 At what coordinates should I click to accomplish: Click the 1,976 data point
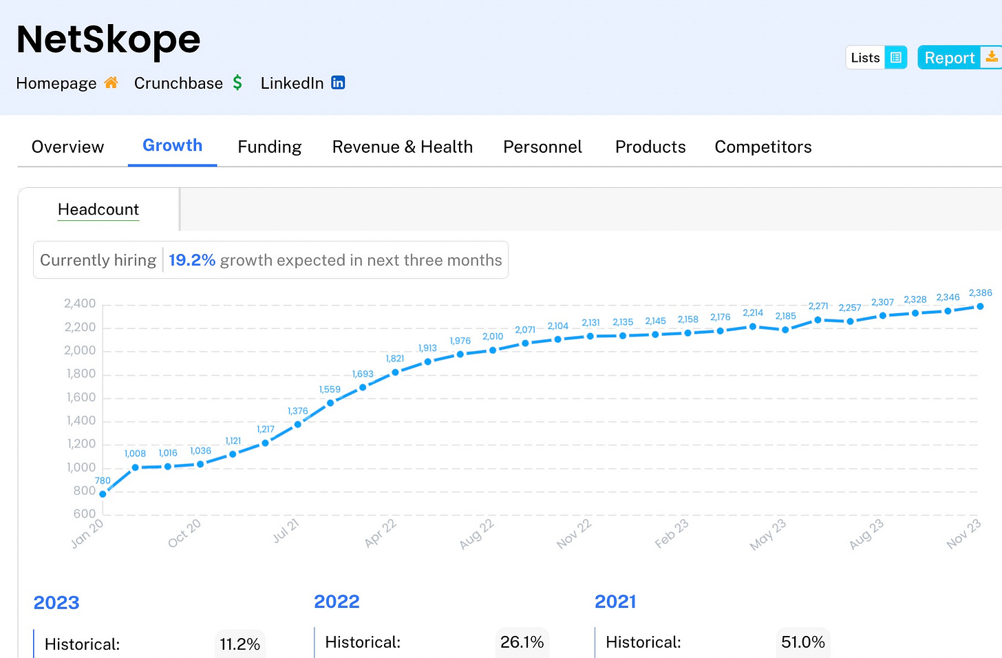[460, 354]
